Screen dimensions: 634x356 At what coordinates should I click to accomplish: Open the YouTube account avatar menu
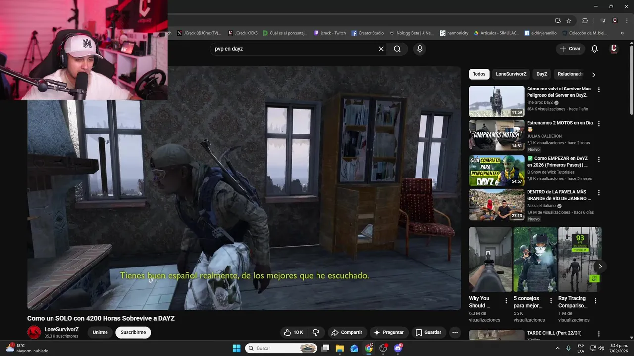click(614, 49)
